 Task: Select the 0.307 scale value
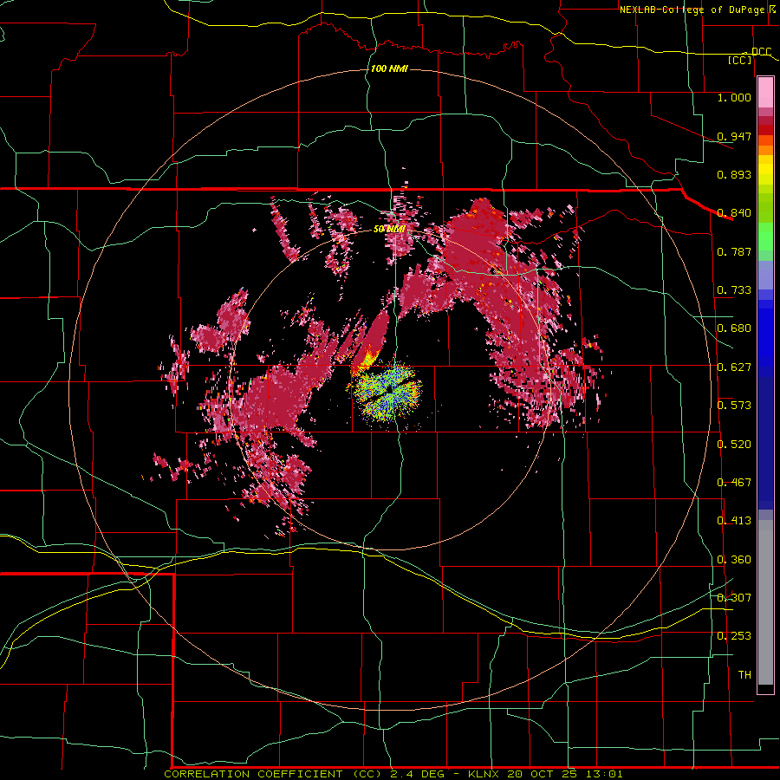[x=734, y=598]
